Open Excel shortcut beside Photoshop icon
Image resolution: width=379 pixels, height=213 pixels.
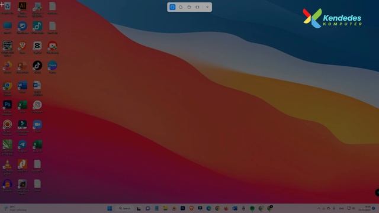(x=23, y=106)
